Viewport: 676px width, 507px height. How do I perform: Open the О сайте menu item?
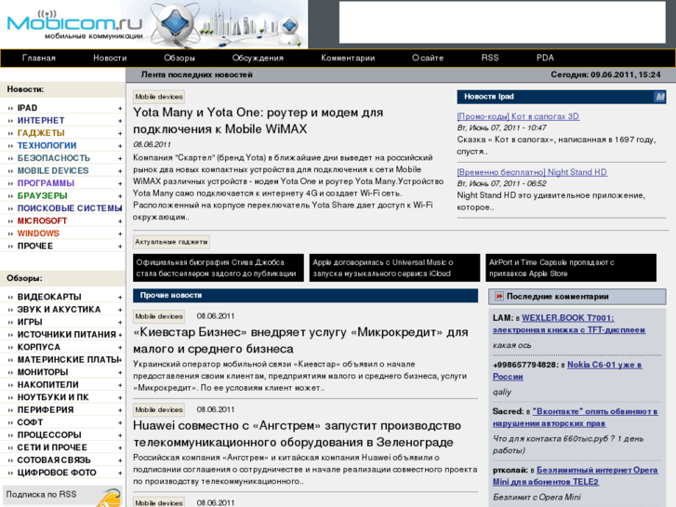coord(428,58)
